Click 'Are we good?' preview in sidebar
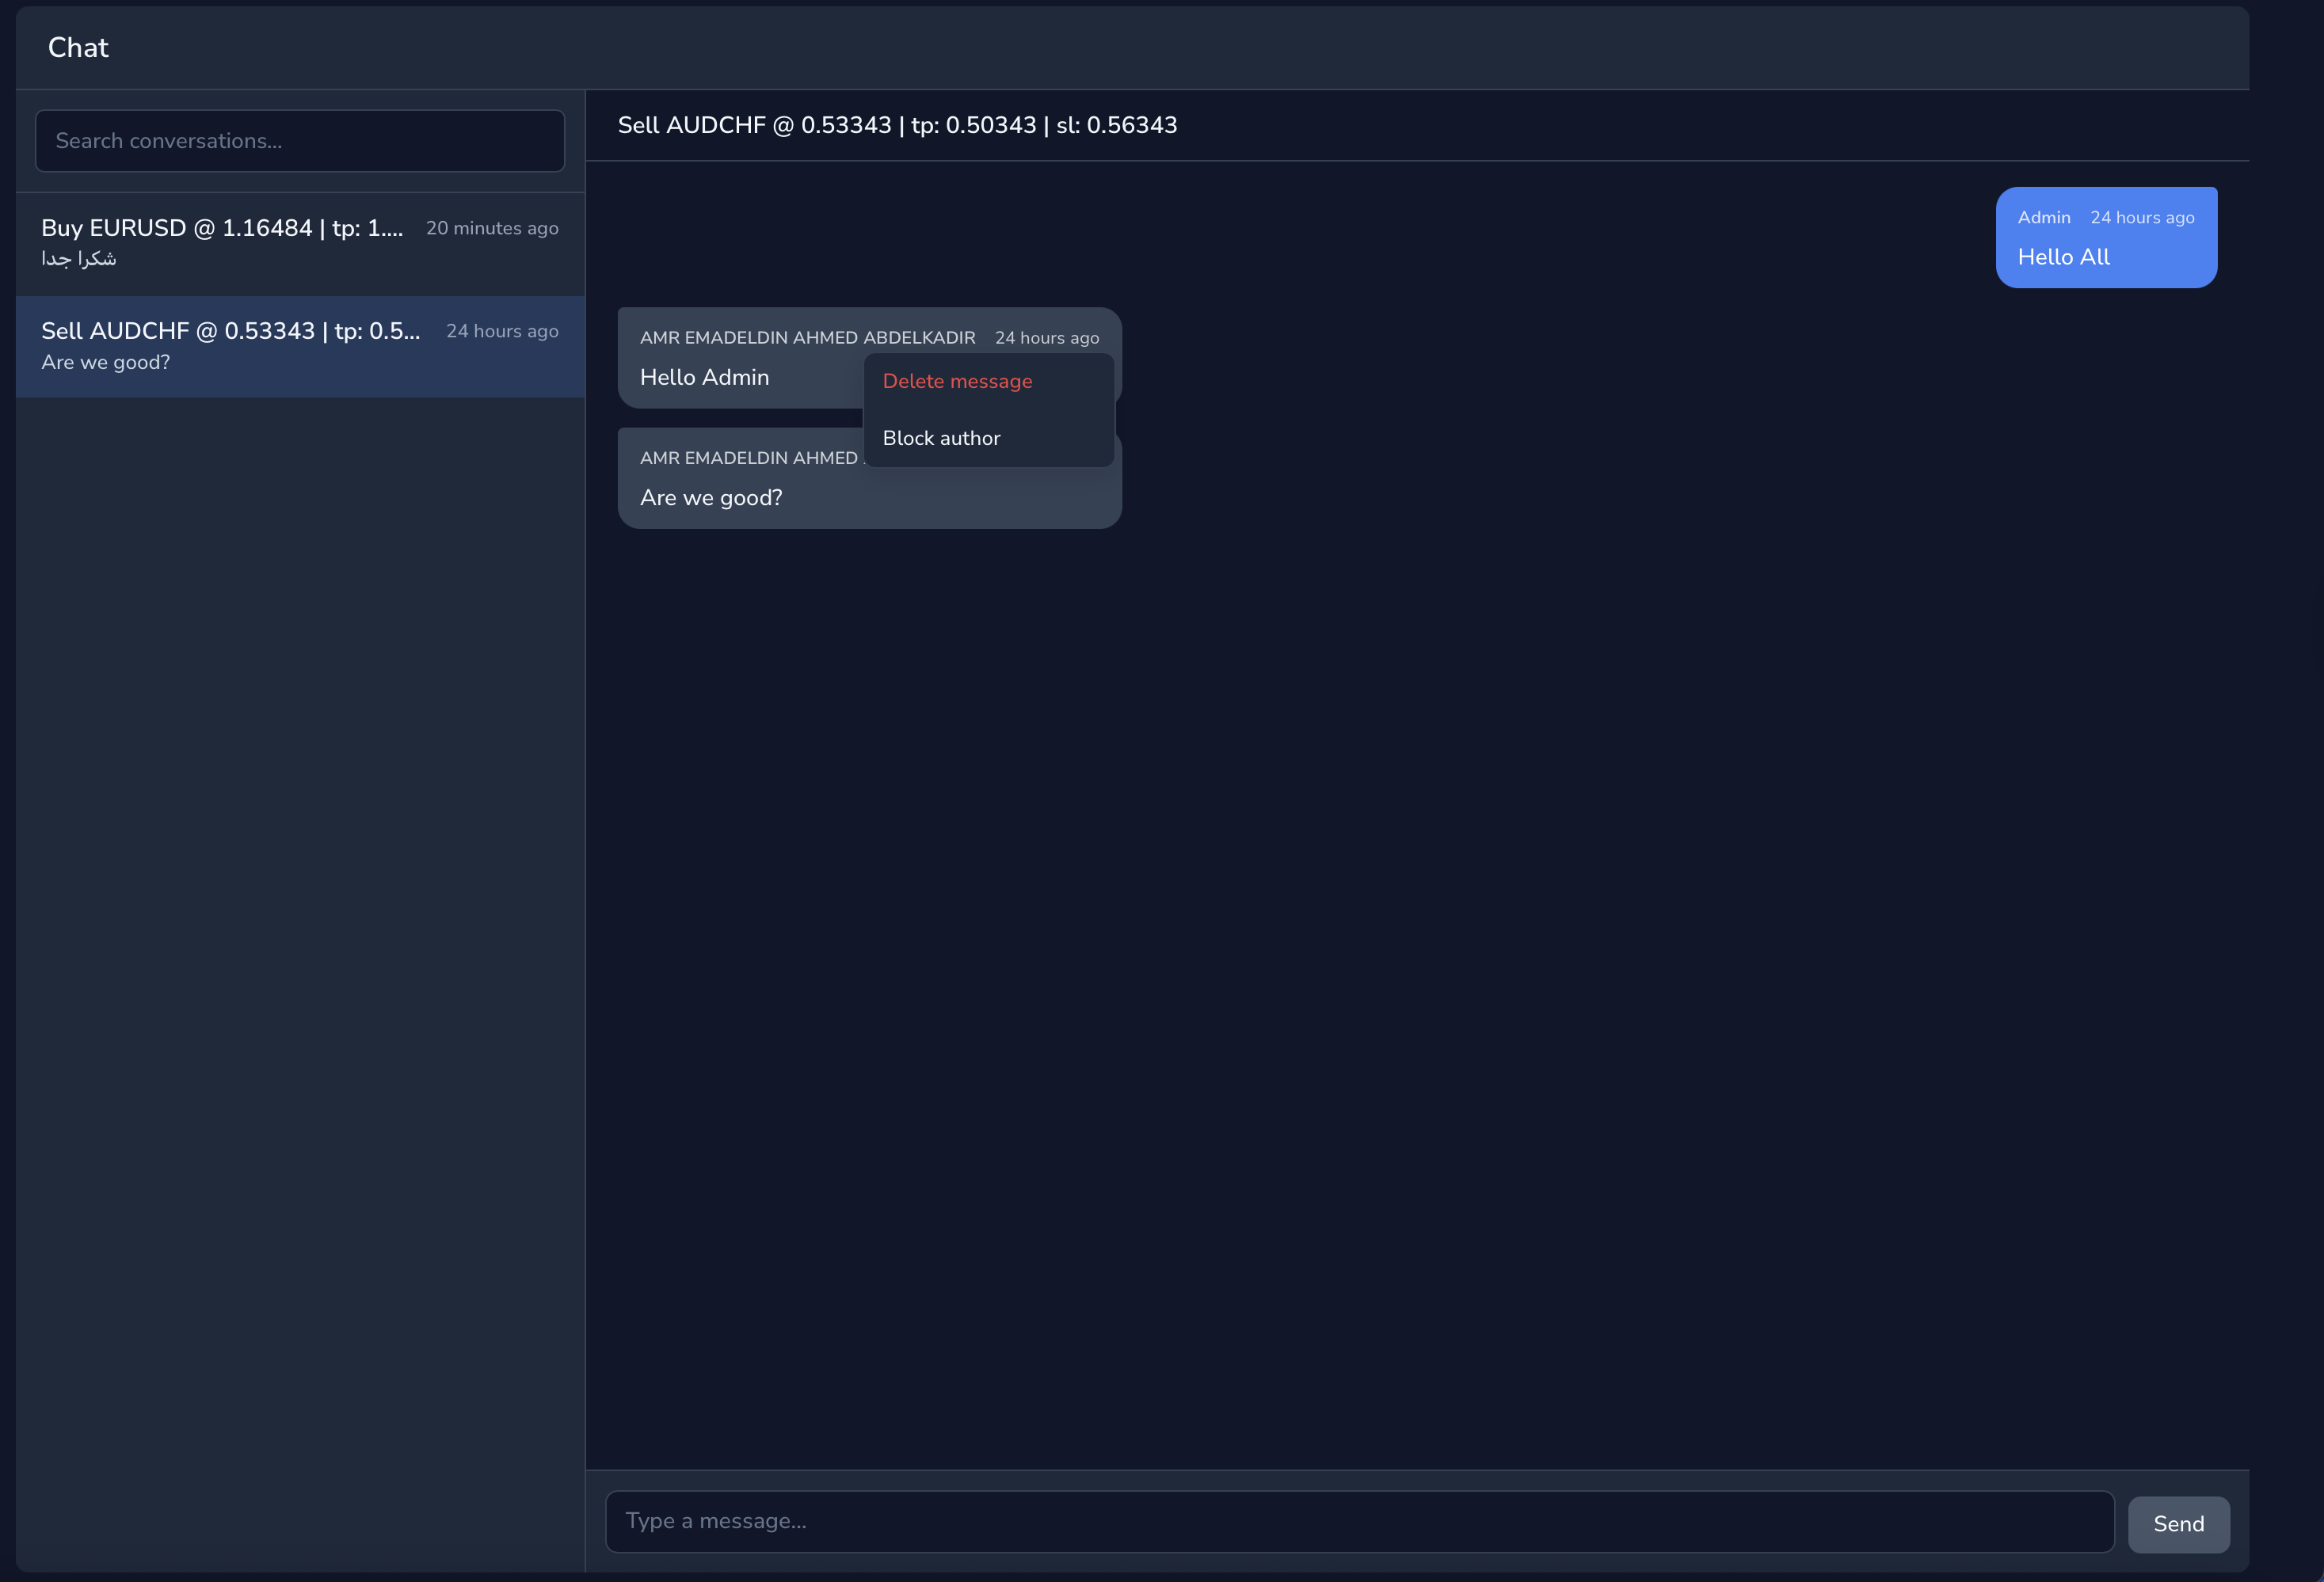This screenshot has height=1582, width=2324. pyautogui.click(x=105, y=362)
